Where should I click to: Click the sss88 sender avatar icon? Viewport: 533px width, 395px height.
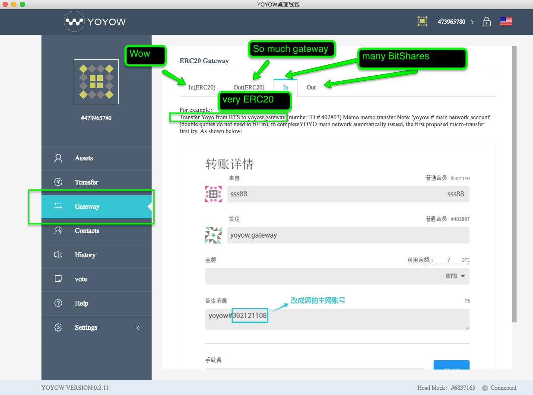point(213,194)
